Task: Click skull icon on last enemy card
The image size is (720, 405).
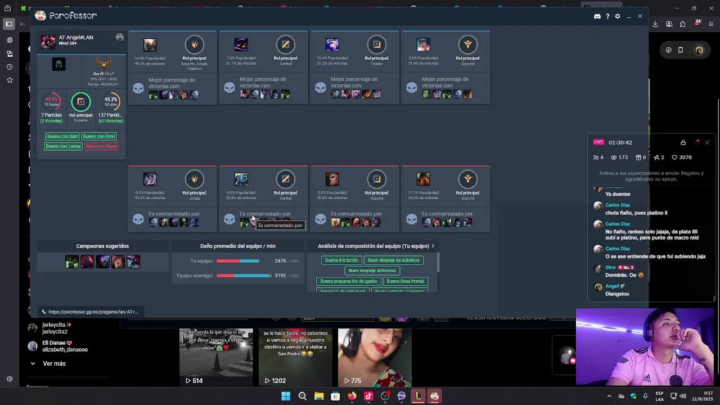Action: tap(412, 219)
